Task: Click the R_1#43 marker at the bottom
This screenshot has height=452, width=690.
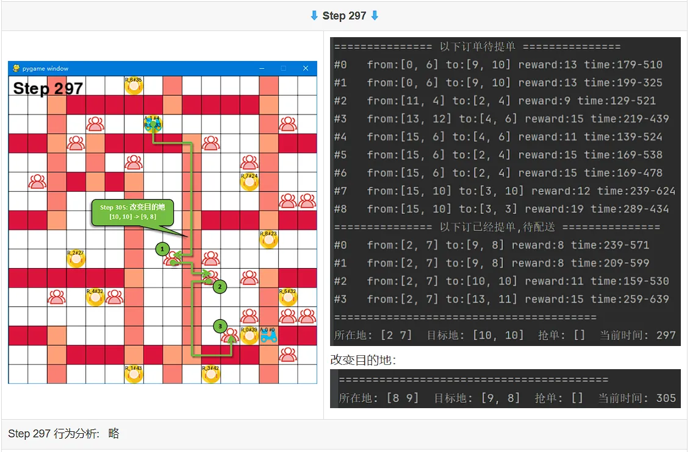Action: pyautogui.click(x=134, y=374)
